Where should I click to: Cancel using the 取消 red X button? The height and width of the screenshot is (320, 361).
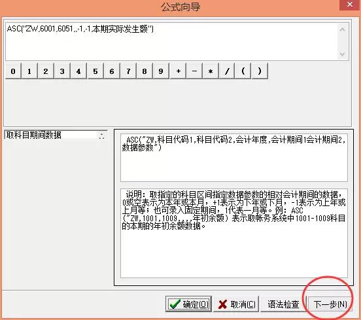point(236,304)
